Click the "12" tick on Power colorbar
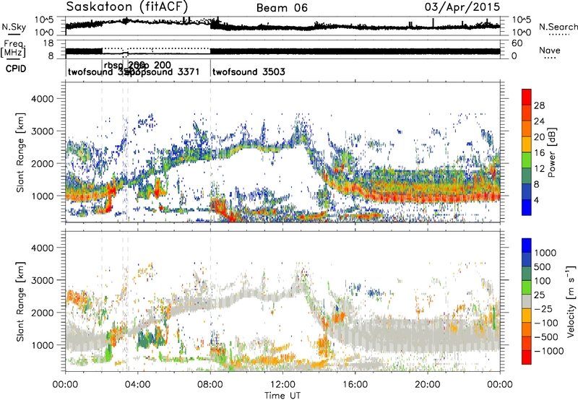 (x=539, y=169)
